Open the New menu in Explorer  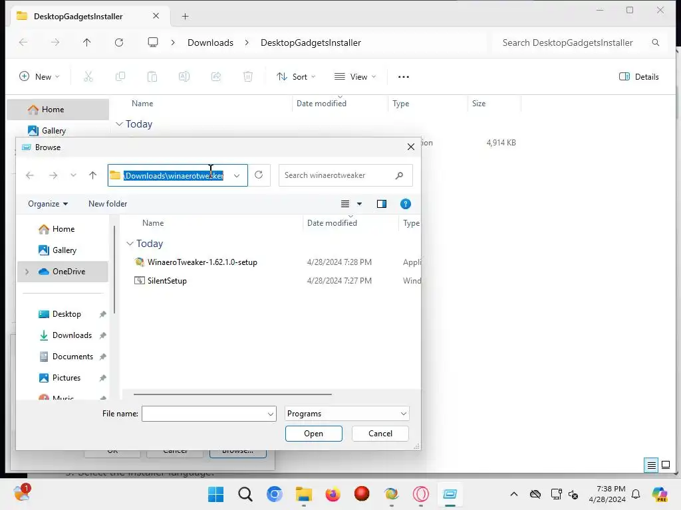point(39,77)
